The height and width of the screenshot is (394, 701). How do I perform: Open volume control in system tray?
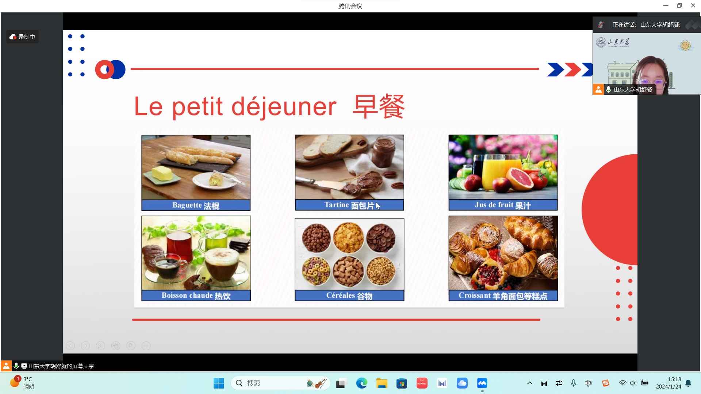(633, 383)
